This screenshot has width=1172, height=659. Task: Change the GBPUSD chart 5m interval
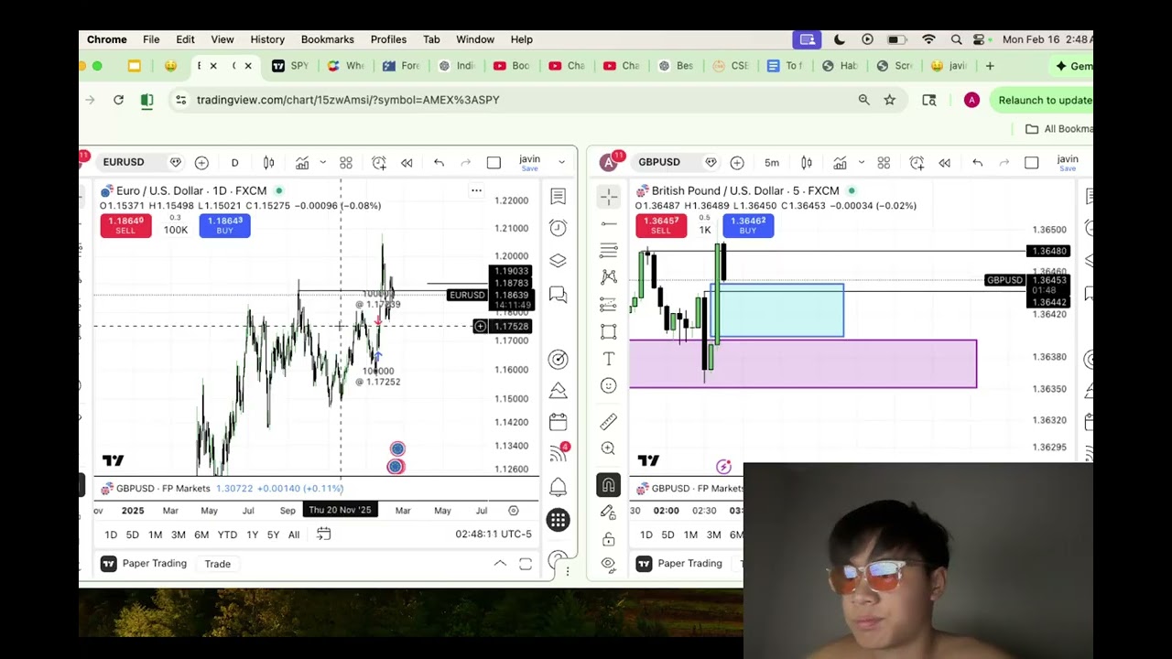click(772, 163)
